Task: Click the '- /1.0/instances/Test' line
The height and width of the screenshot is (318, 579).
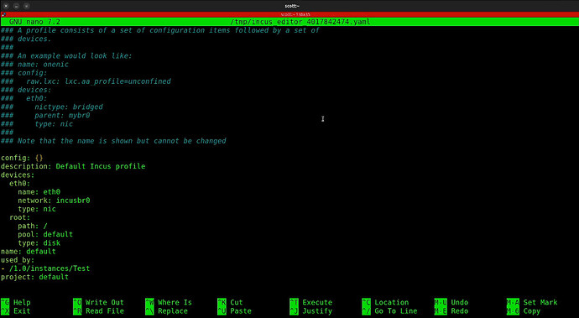Action: point(45,268)
